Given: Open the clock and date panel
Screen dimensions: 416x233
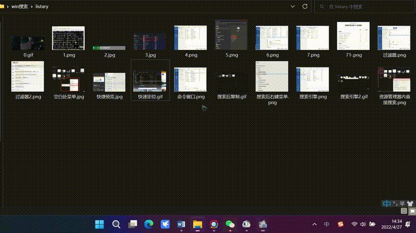Looking at the screenshot, I should (x=392, y=224).
